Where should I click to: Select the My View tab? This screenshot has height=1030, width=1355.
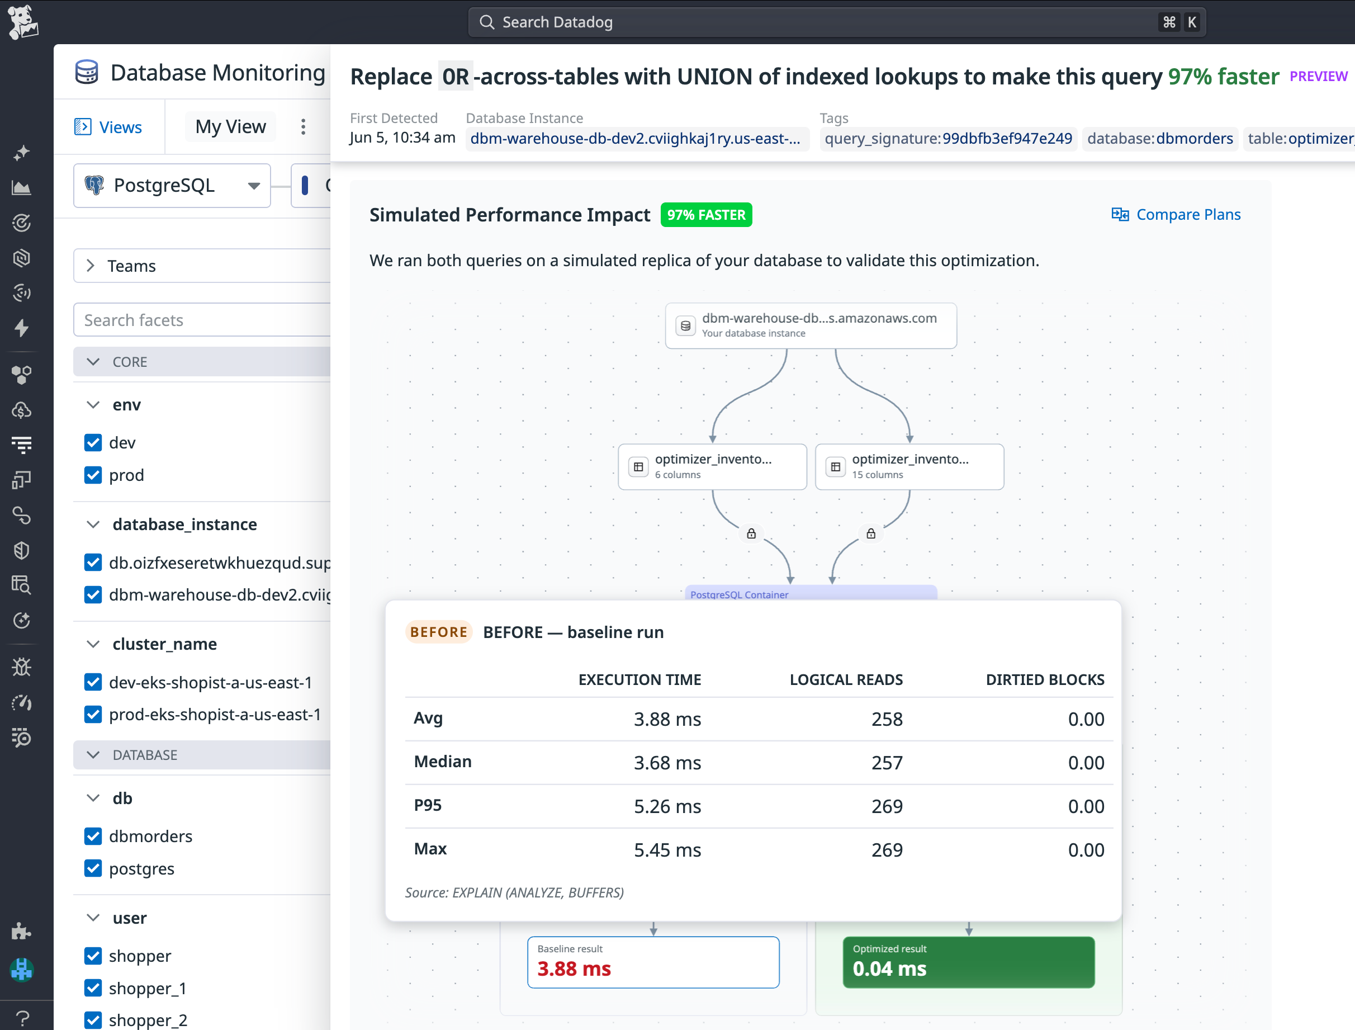(x=230, y=126)
